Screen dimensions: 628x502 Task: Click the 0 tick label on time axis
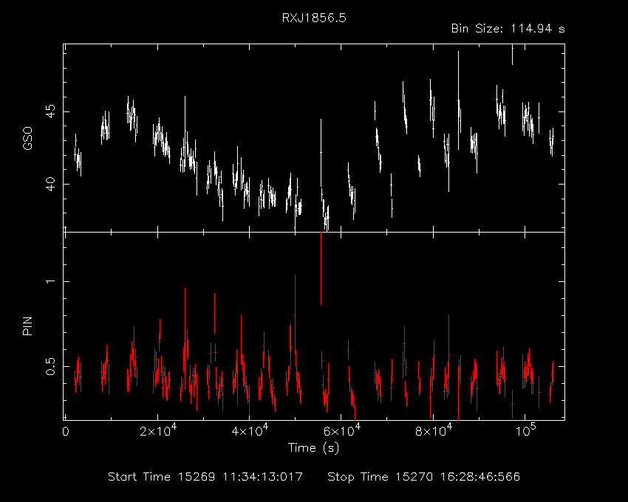(65, 432)
